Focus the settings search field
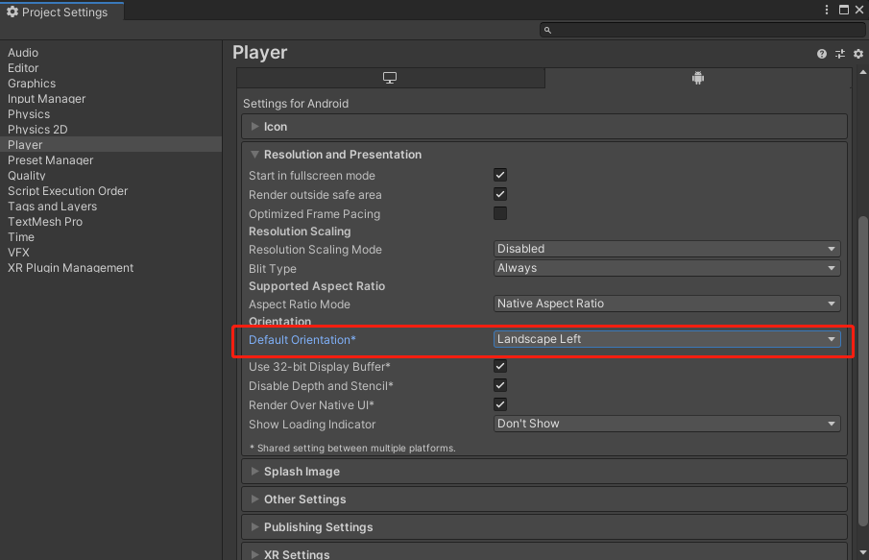Image resolution: width=869 pixels, height=560 pixels. (x=703, y=30)
